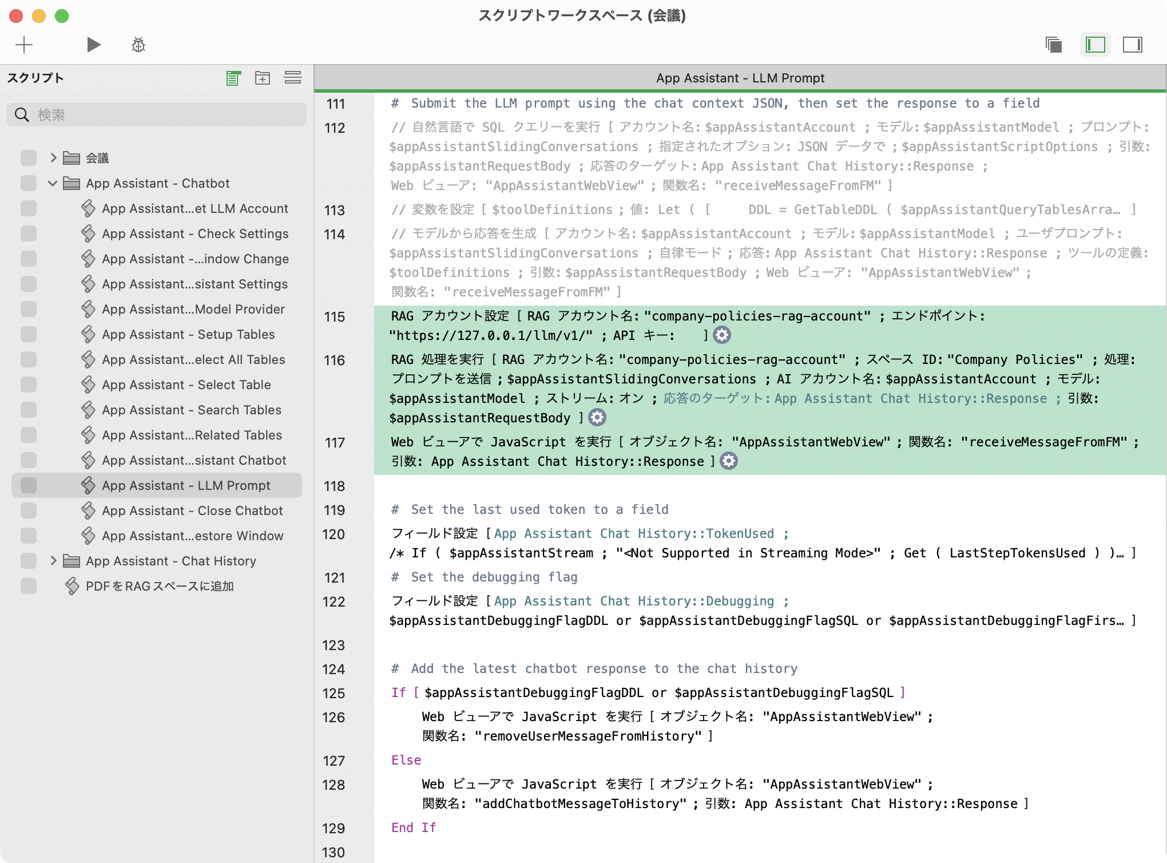Click the green new script document icon

[x=233, y=78]
